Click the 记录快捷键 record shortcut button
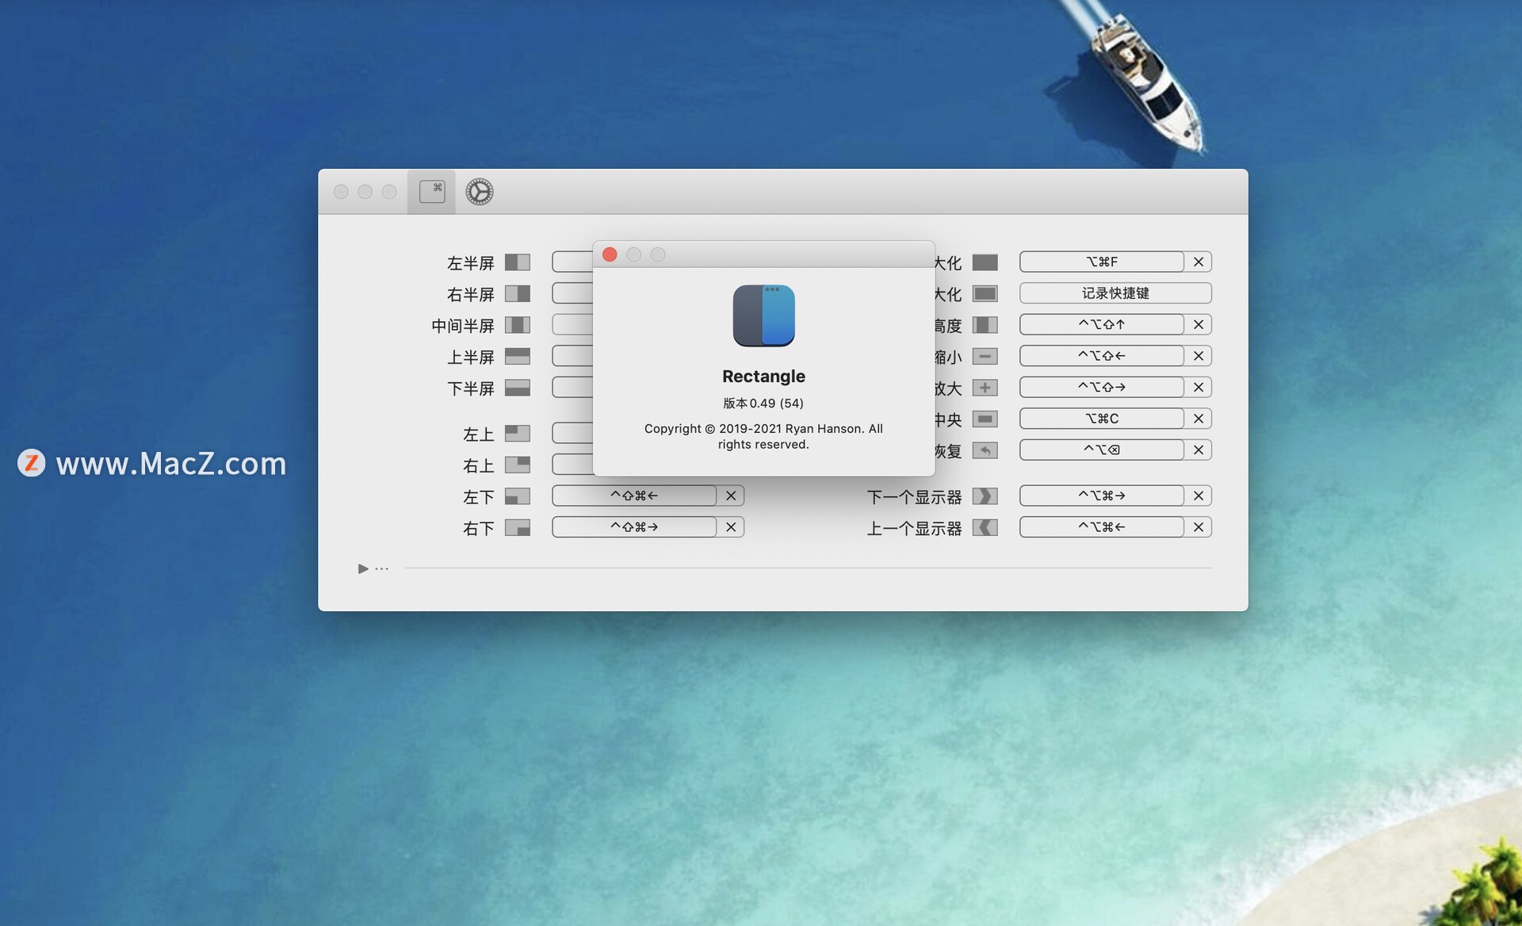 pyautogui.click(x=1115, y=293)
